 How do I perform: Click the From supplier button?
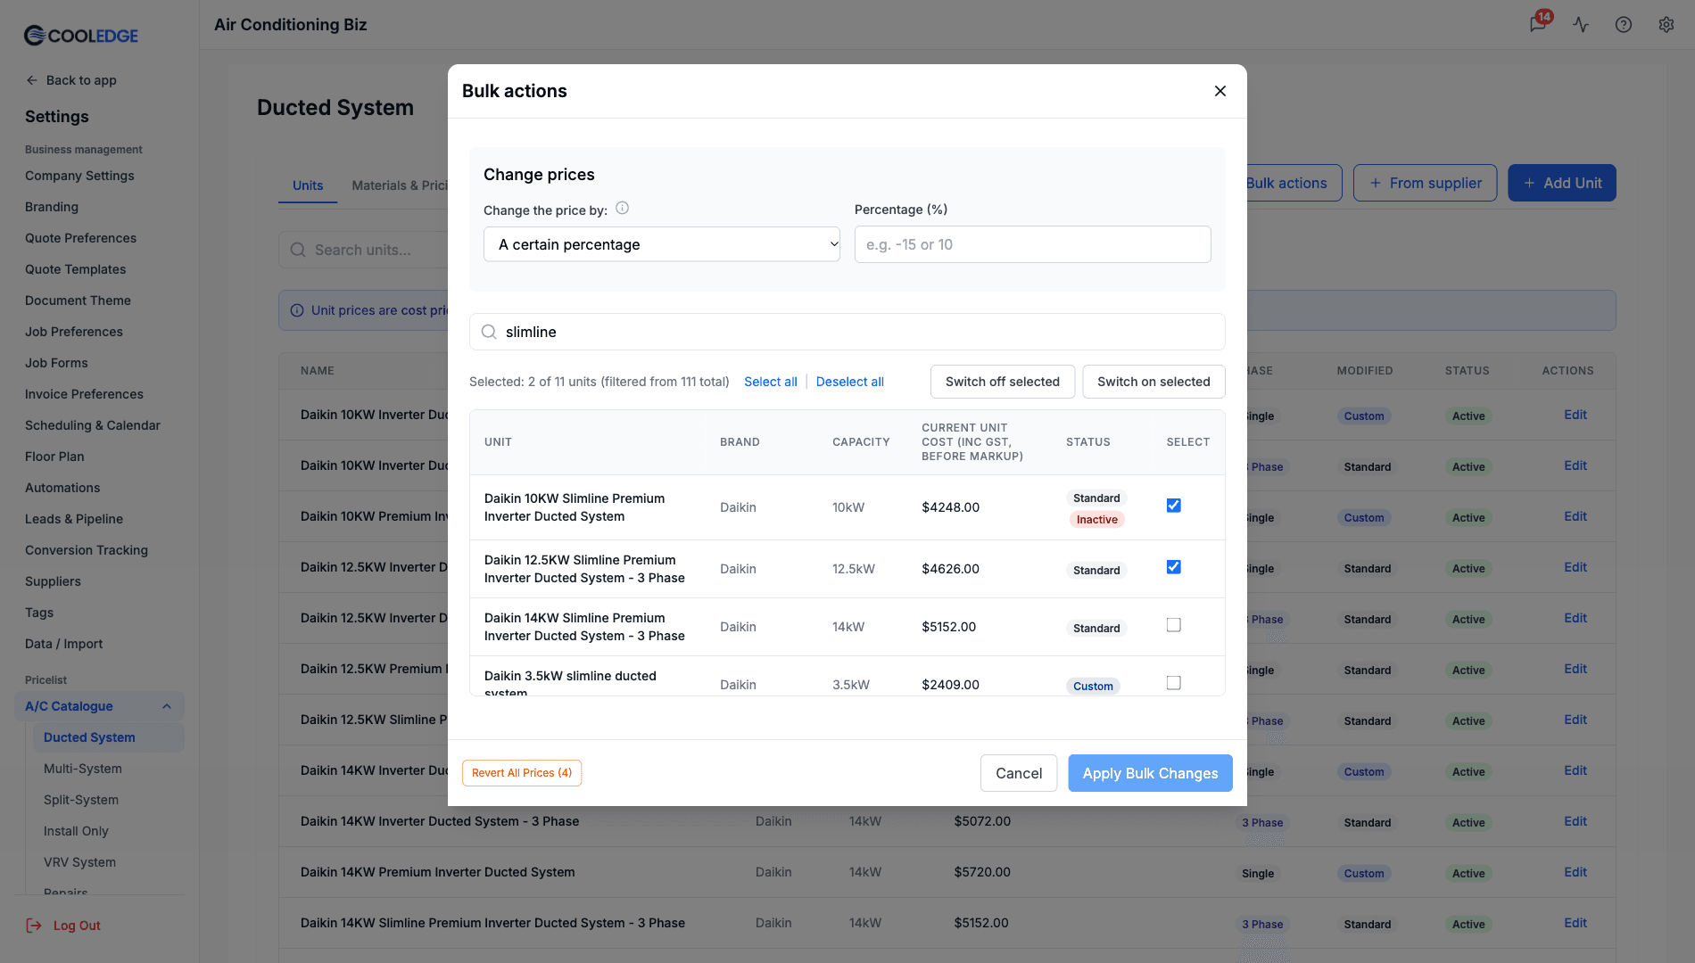click(x=1426, y=183)
